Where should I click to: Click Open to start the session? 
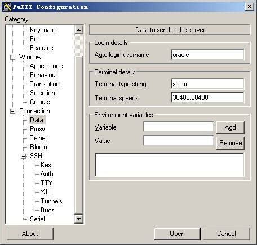[177, 234]
